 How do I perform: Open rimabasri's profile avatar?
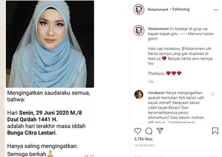(x=139, y=94)
